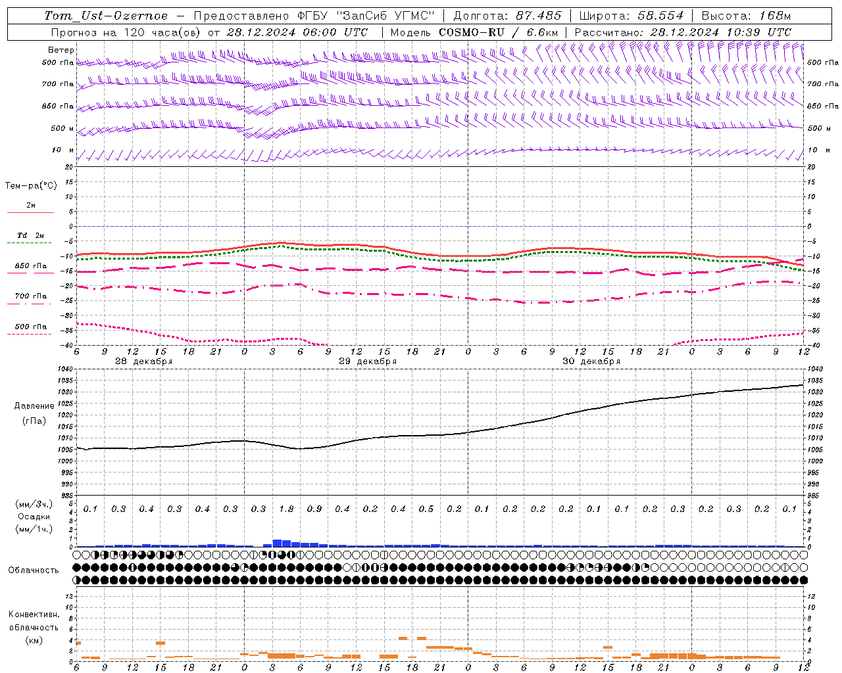Click the "Ветер" wind panel label
The image size is (842, 673).
[61, 50]
